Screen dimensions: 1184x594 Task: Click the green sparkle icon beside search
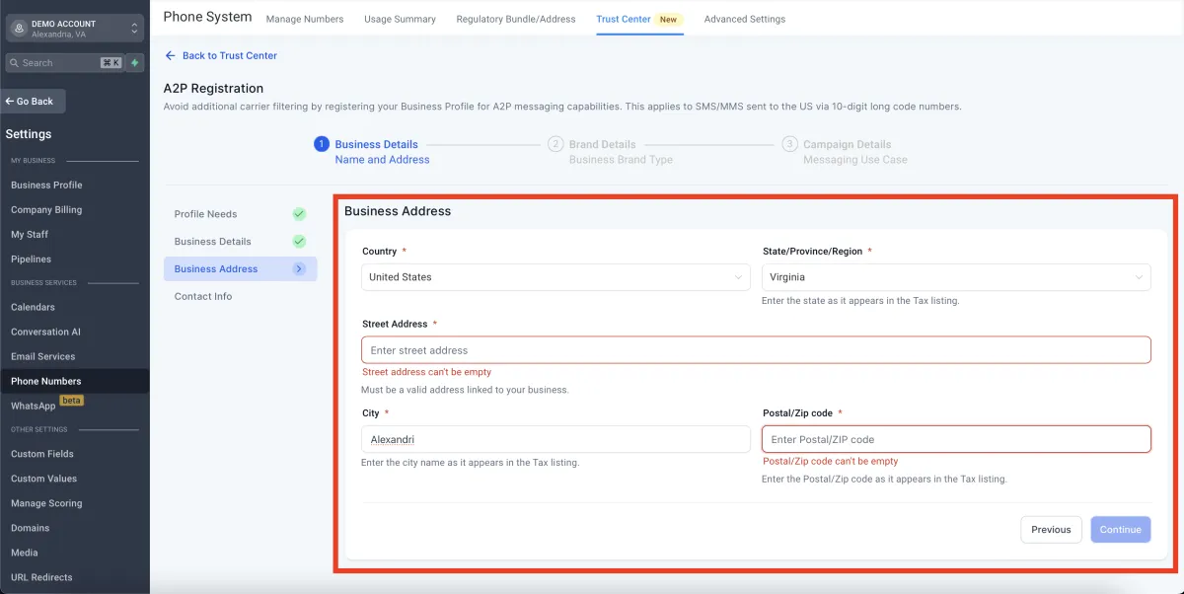[135, 62]
